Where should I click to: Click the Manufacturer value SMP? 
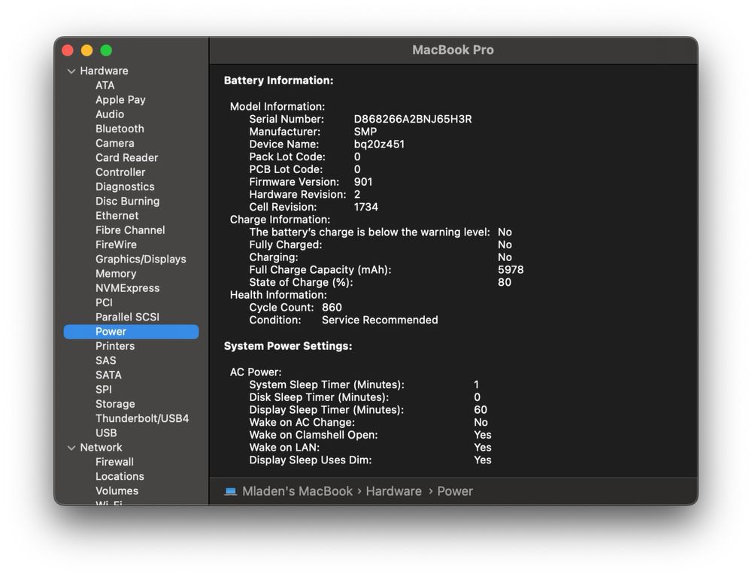tap(365, 132)
